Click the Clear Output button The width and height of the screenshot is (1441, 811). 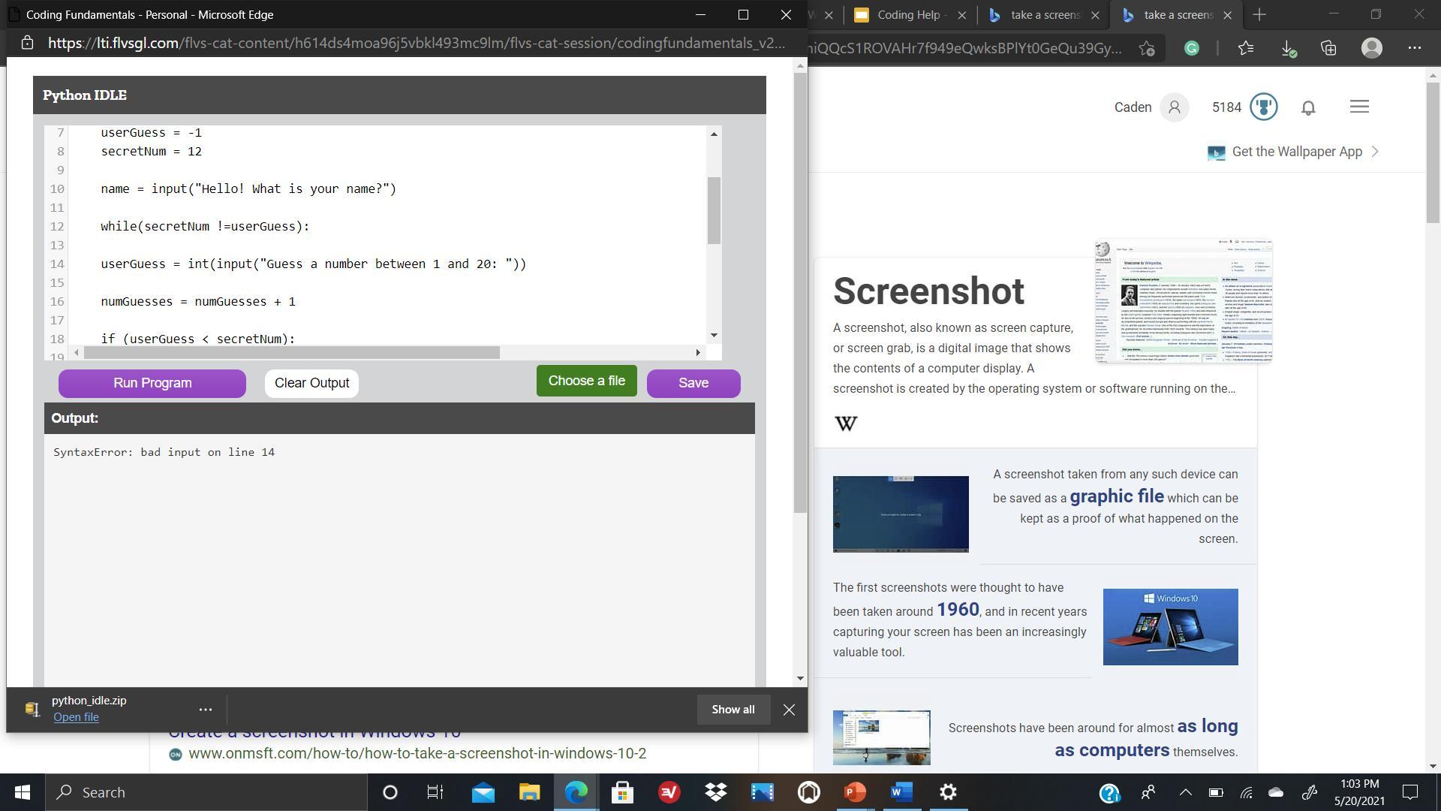311,383
